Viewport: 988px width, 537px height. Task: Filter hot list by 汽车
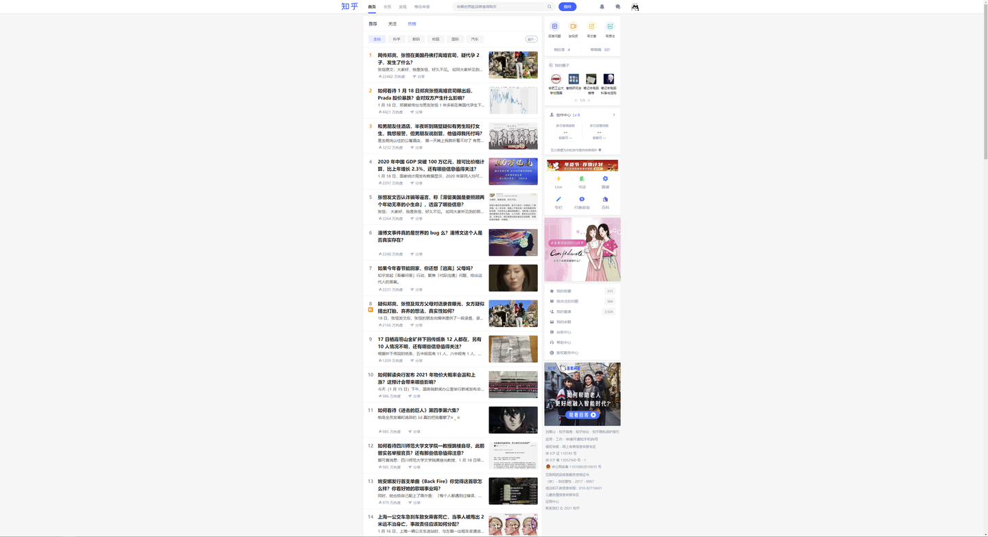[475, 39]
